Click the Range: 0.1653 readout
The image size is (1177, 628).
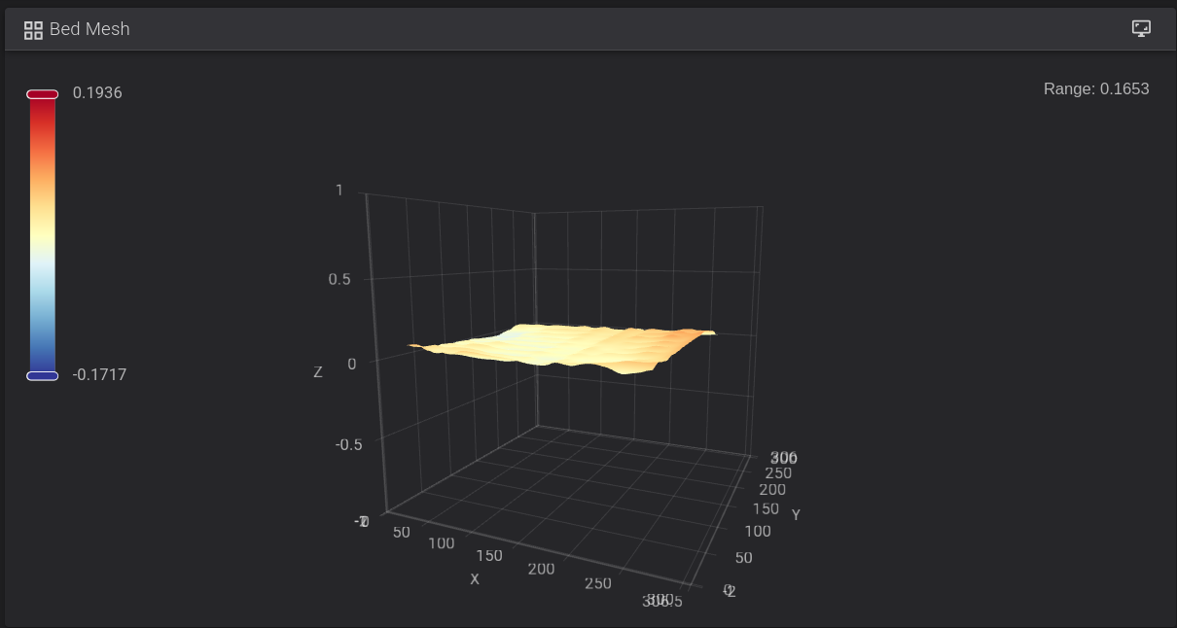click(1095, 89)
